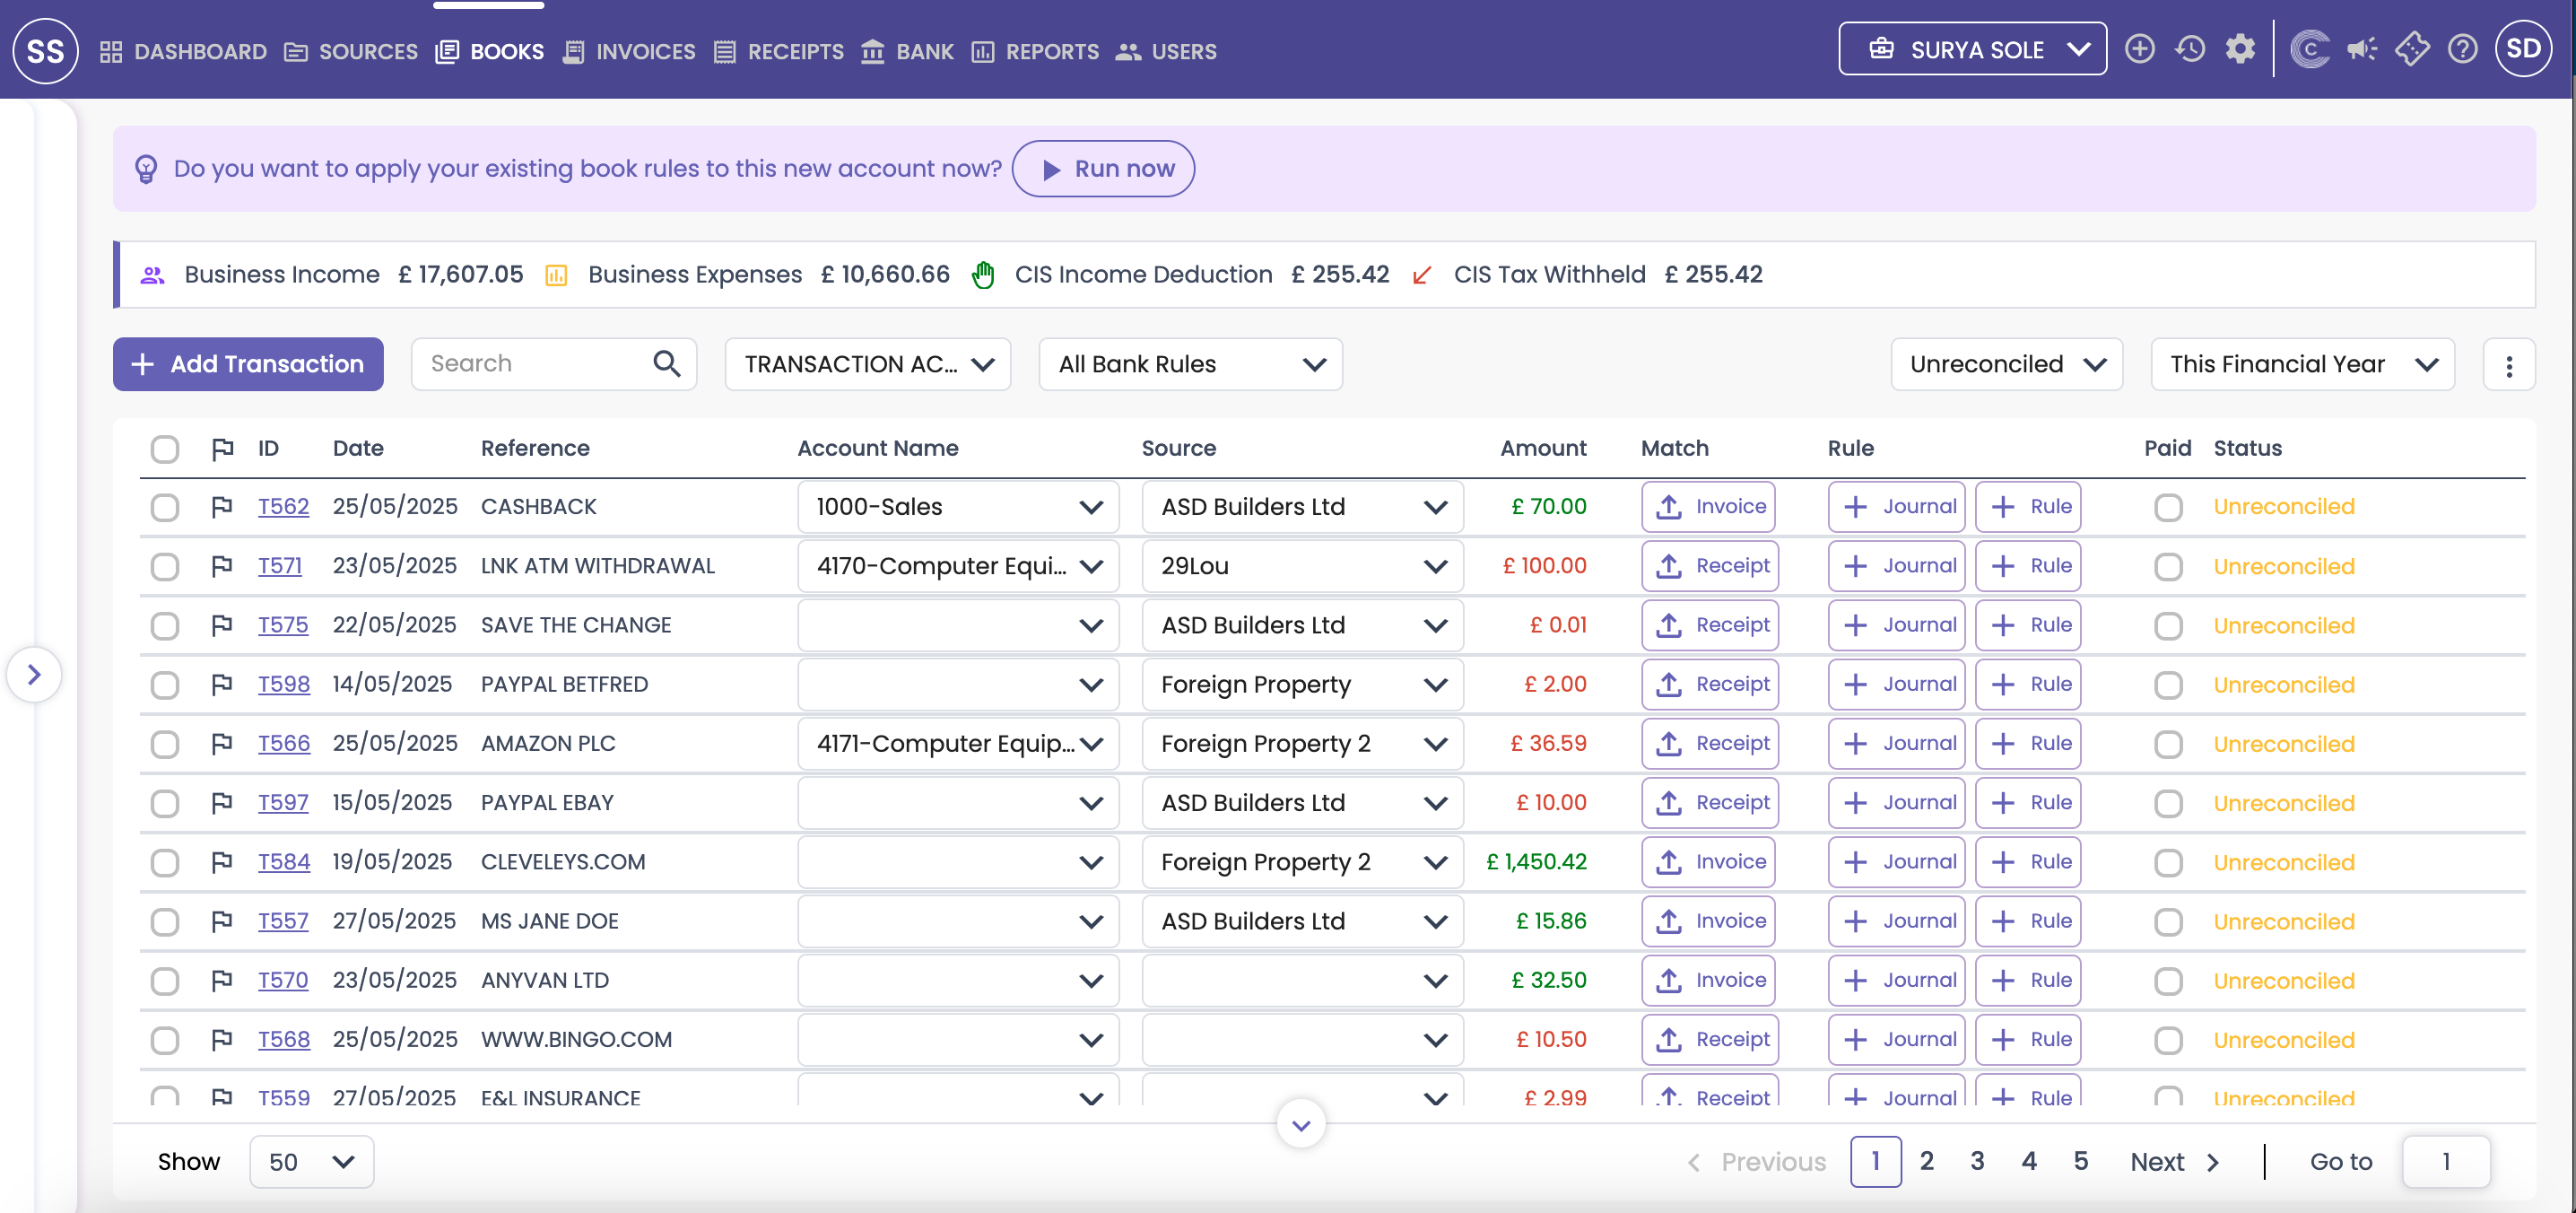This screenshot has height=1213, width=2576.
Task: Open the Unreconciled status filter dropdown
Action: (x=2006, y=364)
